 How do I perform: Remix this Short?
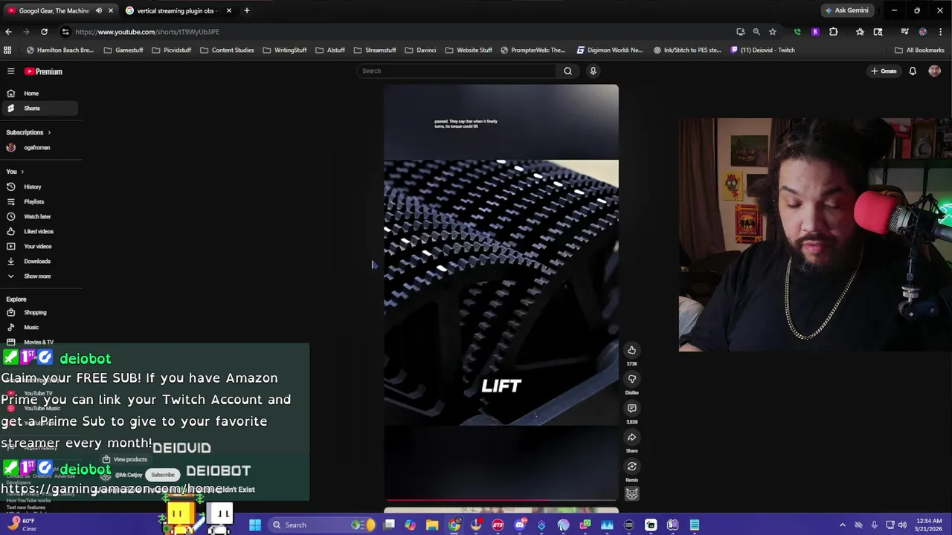click(x=631, y=467)
